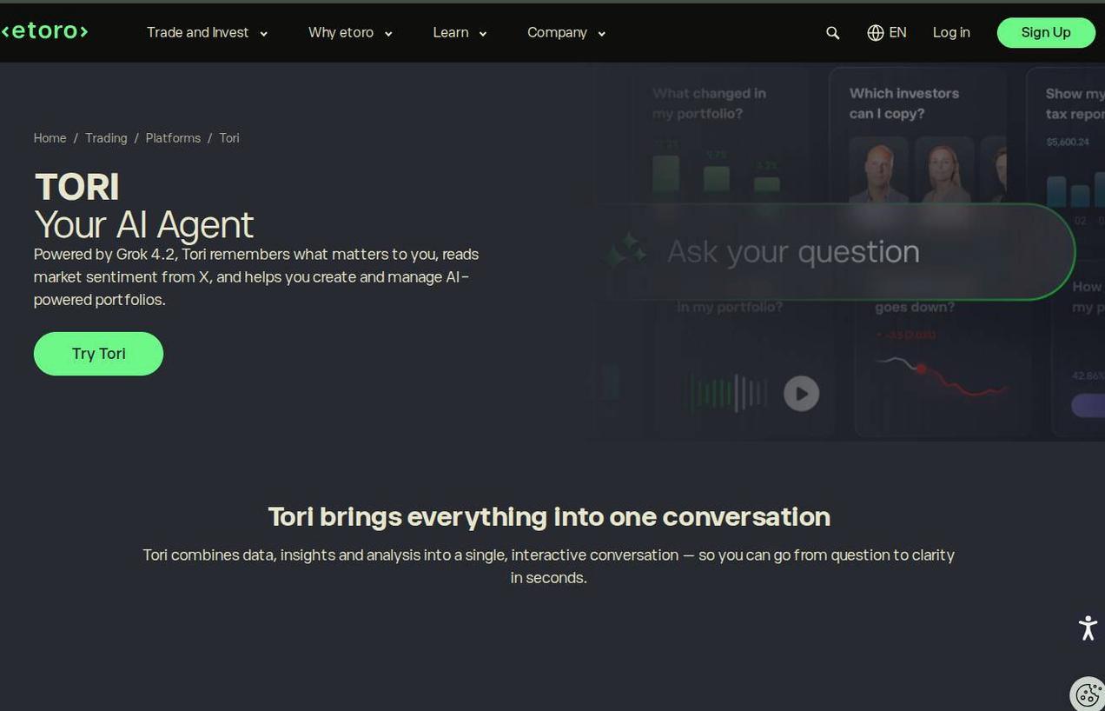Open the search magnifier icon

coord(832,33)
